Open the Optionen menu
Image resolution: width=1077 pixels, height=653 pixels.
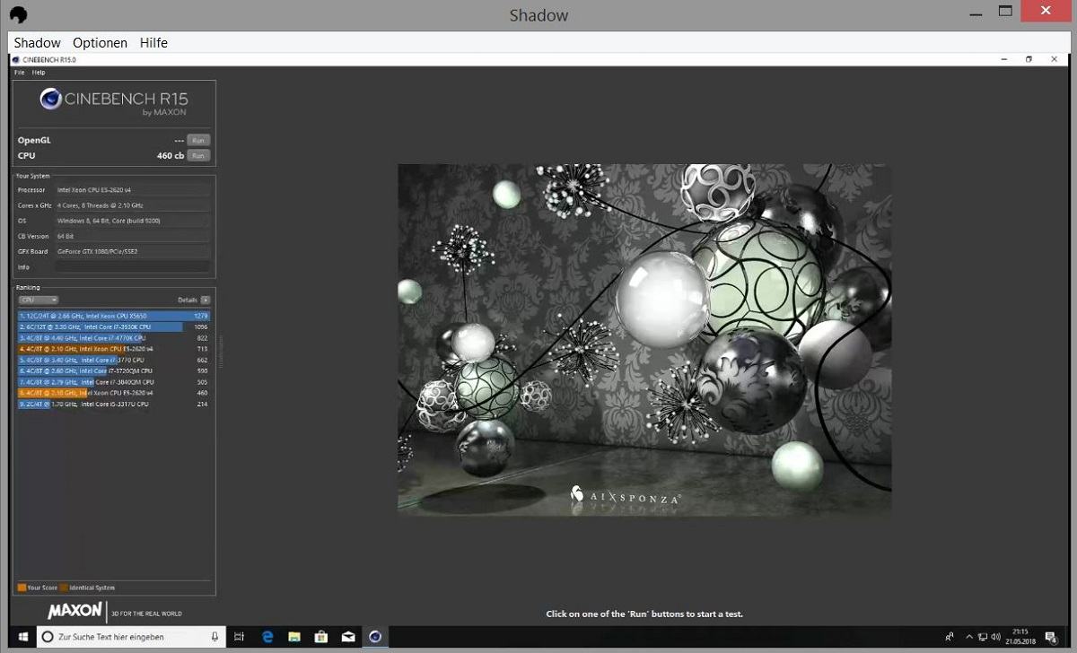click(100, 43)
